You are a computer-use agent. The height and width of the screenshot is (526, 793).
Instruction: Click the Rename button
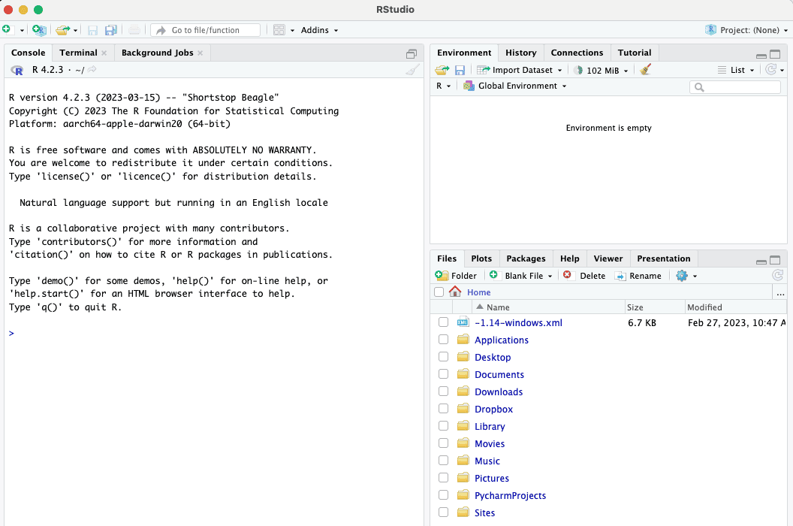(638, 276)
